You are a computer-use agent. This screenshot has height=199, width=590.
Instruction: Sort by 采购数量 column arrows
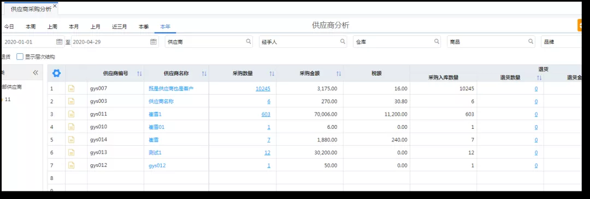272,74
